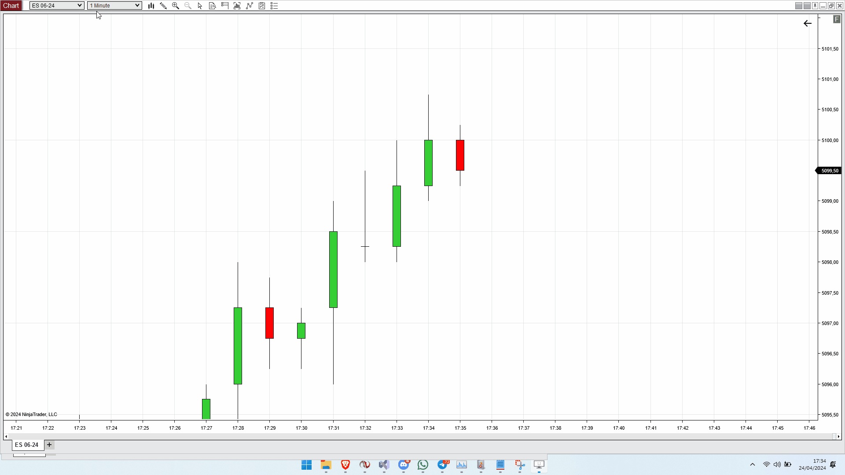Toggle the first gray link square
Viewport: 845px width, 475px height.
click(799, 6)
